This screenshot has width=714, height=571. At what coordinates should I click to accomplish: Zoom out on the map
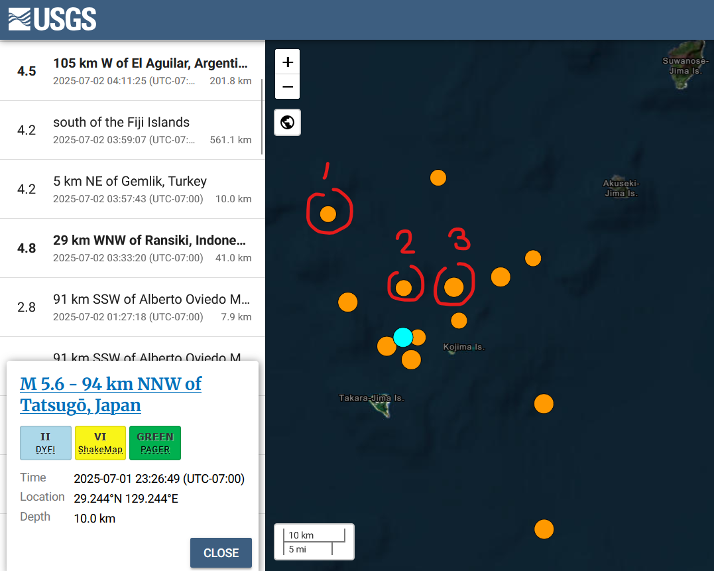click(x=287, y=86)
